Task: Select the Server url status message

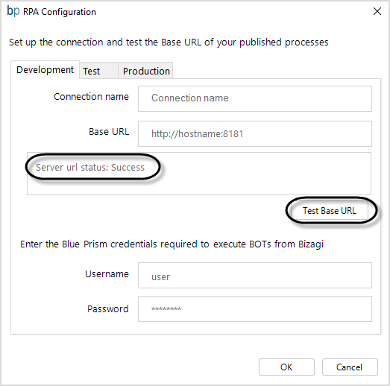Action: 90,168
